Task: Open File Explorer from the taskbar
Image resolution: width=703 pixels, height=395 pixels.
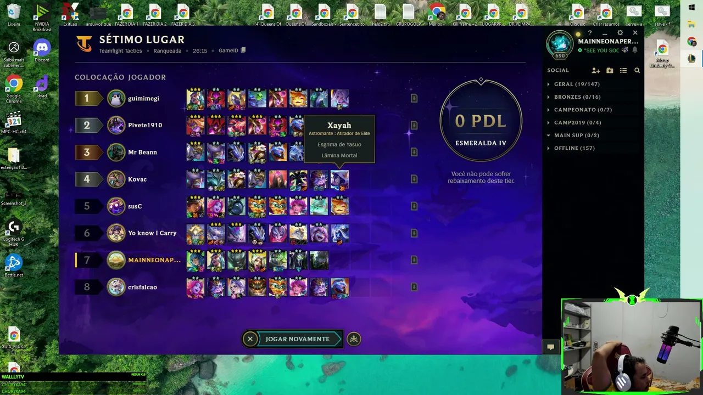Action: [x=691, y=24]
